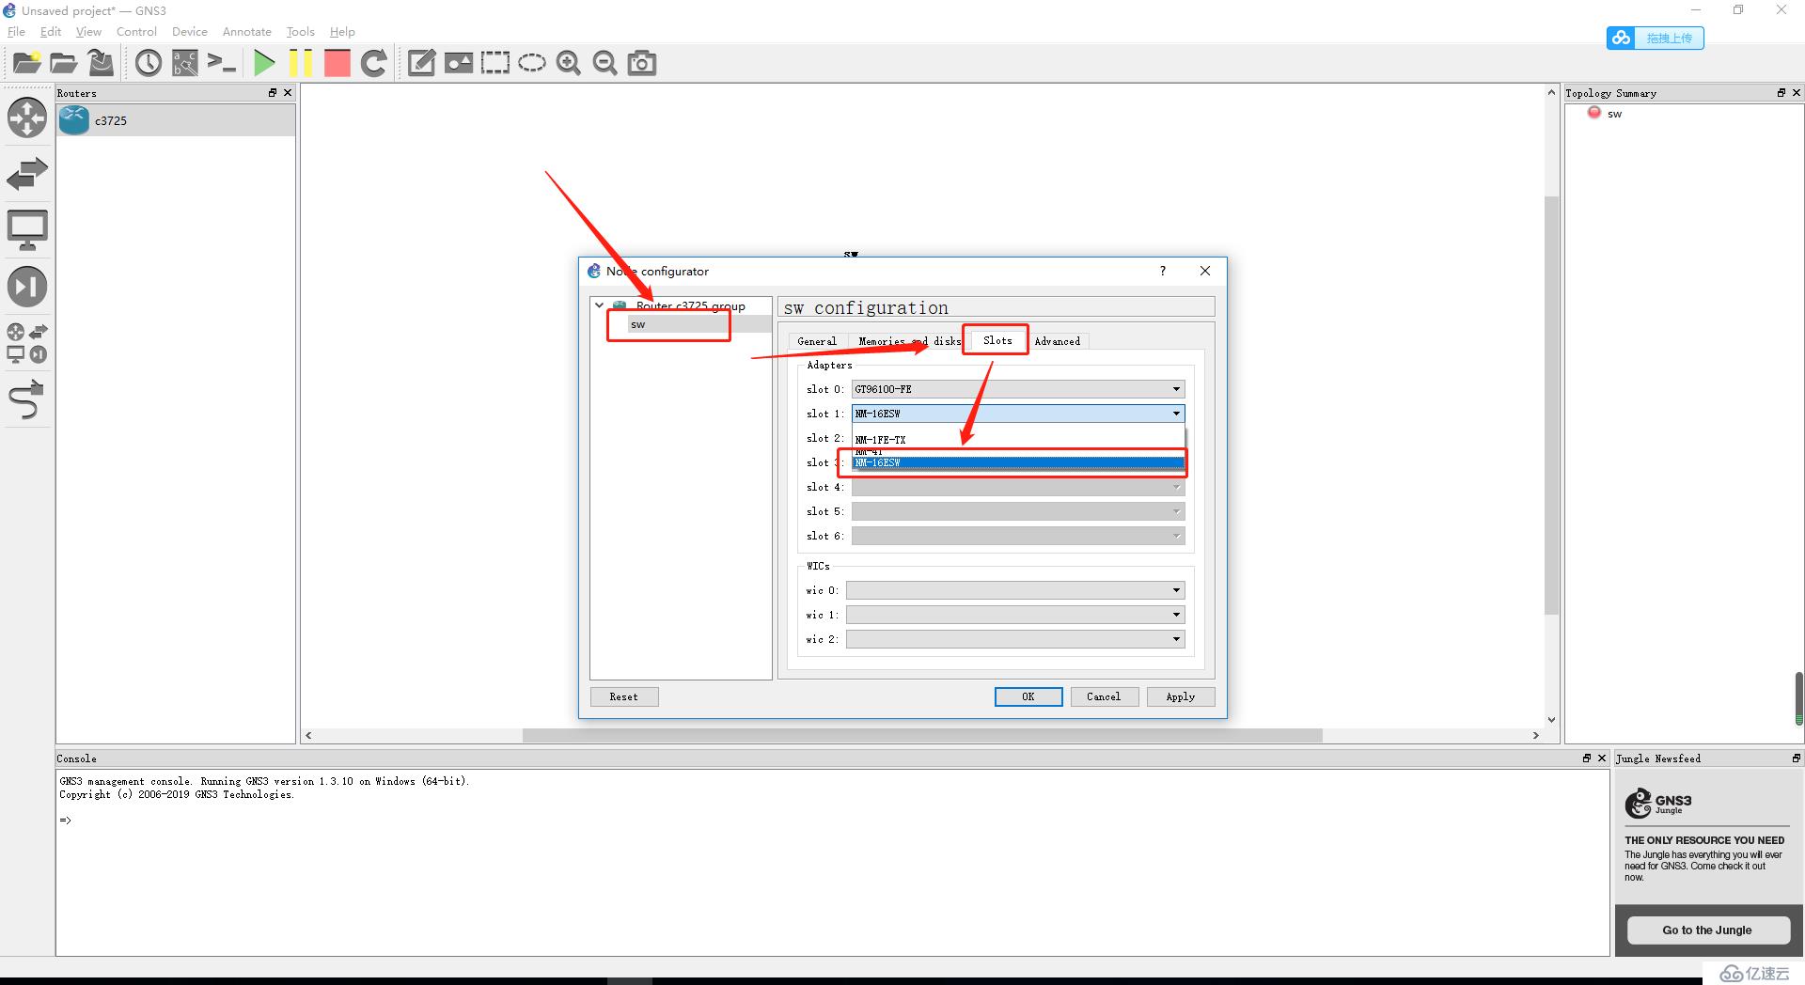Collapse the Router c3725 group tree
The image size is (1805, 985).
(599, 305)
